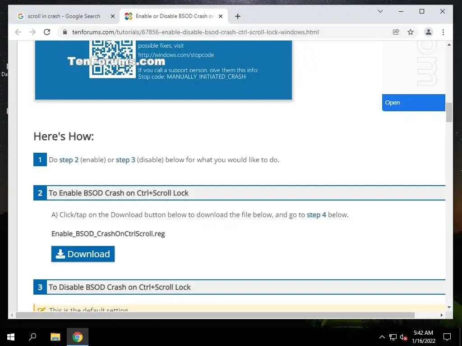Click the muted volume tray icon
Image resolution: width=462 pixels, height=346 pixels.
pyautogui.click(x=403, y=337)
